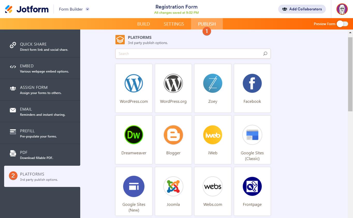The image size is (353, 218).
Task: Choose the Frontpage platform icon
Action: (x=252, y=186)
